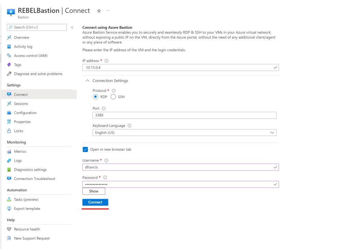Open the Diagnostics settings icon
Viewport: 351px width, 249px height.
[x=9, y=169]
